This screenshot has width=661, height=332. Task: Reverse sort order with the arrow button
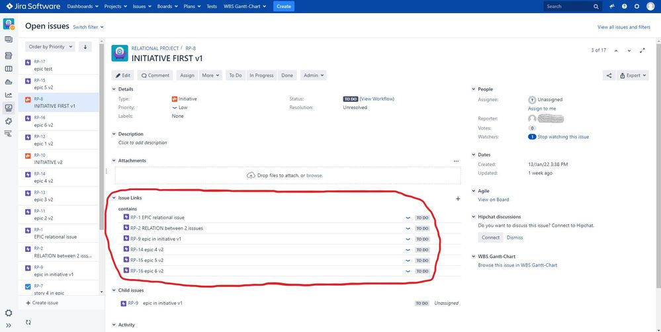85,47
